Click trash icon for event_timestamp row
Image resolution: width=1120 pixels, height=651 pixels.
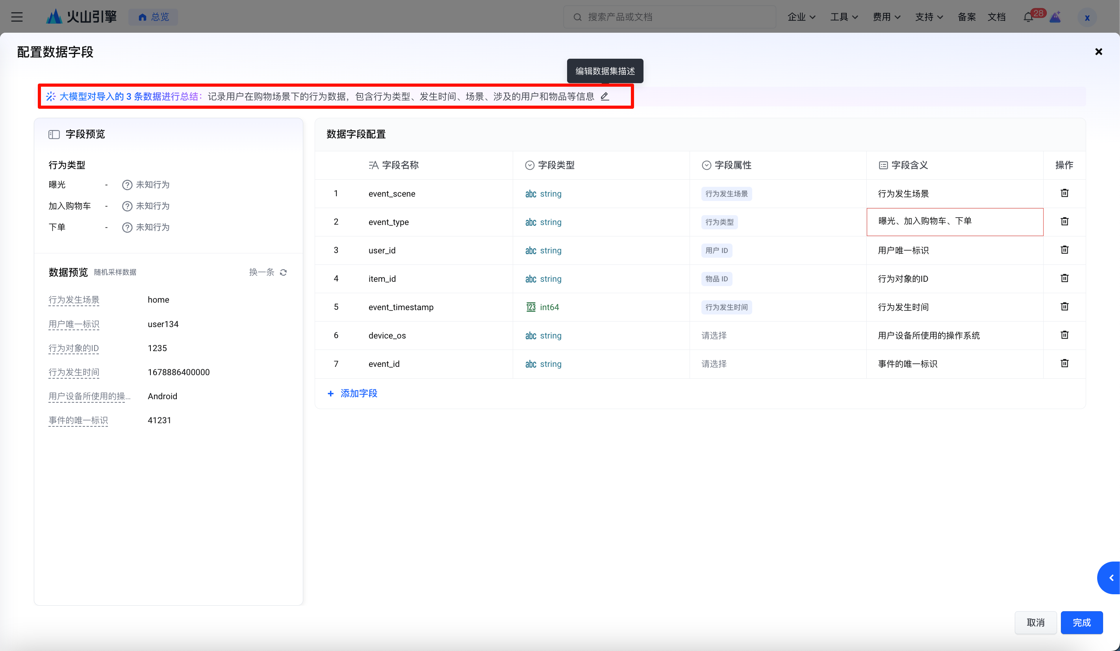pyautogui.click(x=1064, y=306)
